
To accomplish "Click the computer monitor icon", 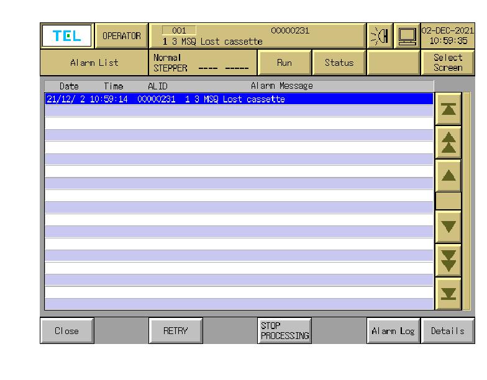I will (x=407, y=37).
